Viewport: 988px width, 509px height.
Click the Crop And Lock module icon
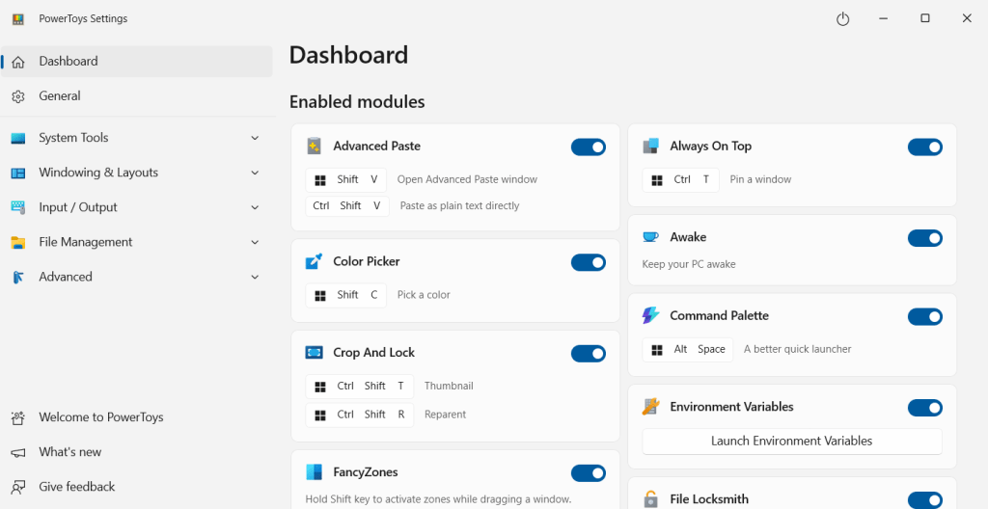click(x=314, y=353)
